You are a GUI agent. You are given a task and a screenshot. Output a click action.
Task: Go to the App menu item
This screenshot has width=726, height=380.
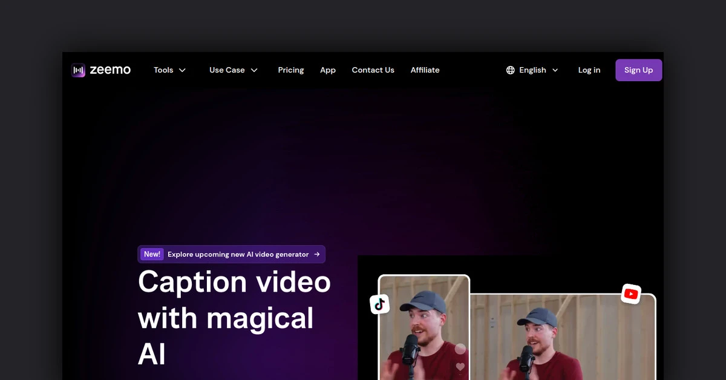328,70
